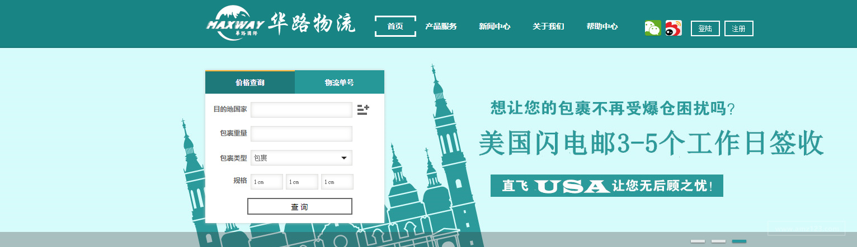This screenshot has height=247, width=857.
Task: Switch to the 物流单号 tab
Action: click(340, 82)
